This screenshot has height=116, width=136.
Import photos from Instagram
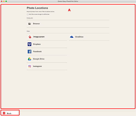[x=47, y=66]
